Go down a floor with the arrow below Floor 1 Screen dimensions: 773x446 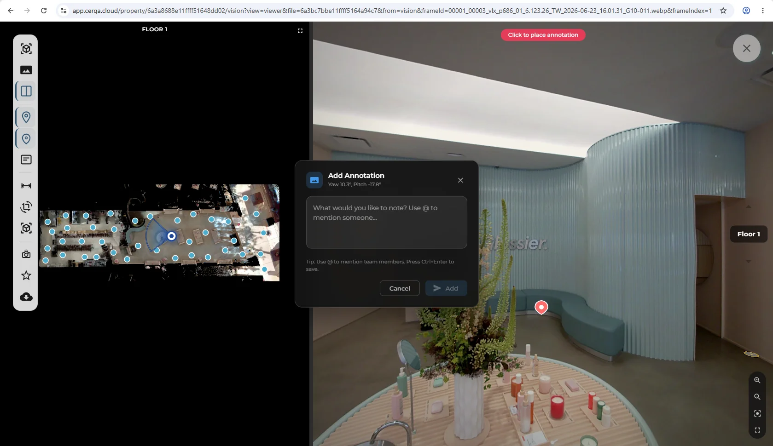coord(749,261)
